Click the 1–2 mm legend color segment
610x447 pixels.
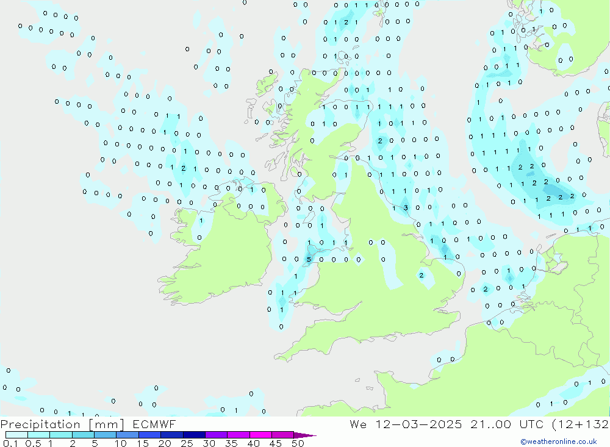[x=61, y=435]
